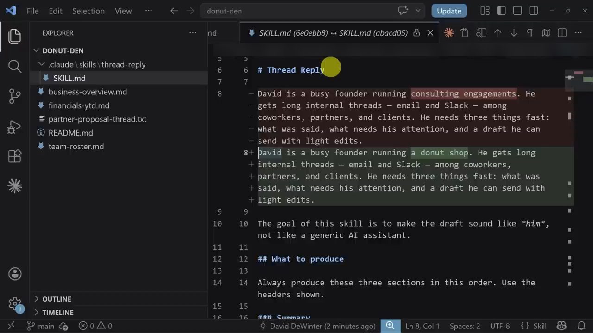593x333 pixels.
Task: Click the zoom magnifier in status bar
Action: click(390, 326)
